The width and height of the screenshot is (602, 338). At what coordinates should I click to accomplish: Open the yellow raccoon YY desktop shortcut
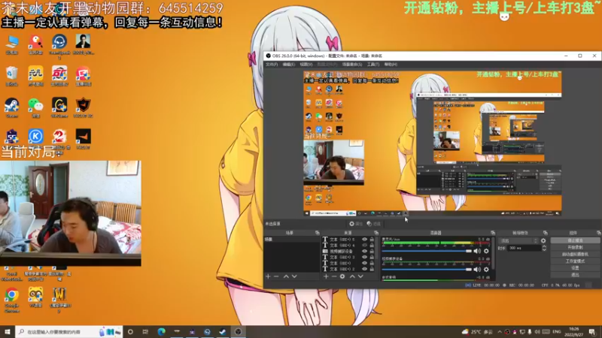point(35,297)
